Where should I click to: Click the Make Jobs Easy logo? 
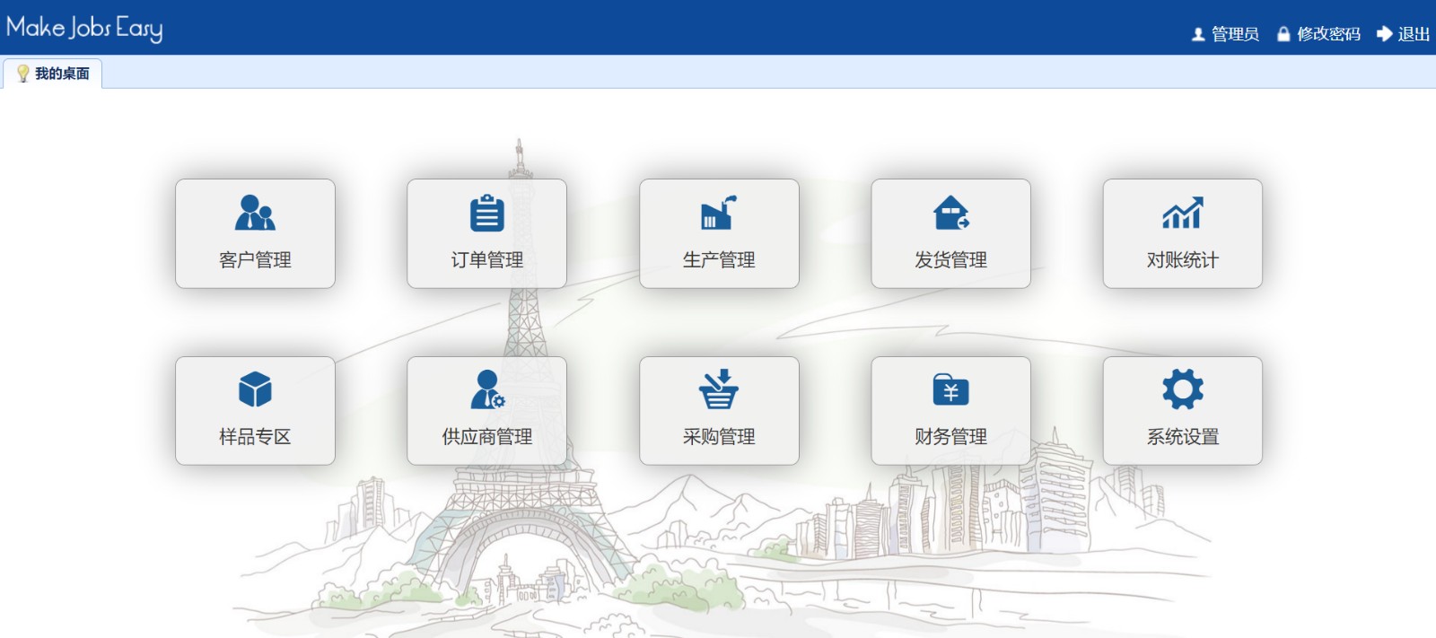click(84, 28)
